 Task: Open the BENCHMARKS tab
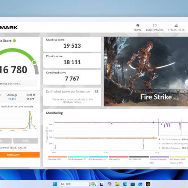pyautogui.click(x=155, y=27)
